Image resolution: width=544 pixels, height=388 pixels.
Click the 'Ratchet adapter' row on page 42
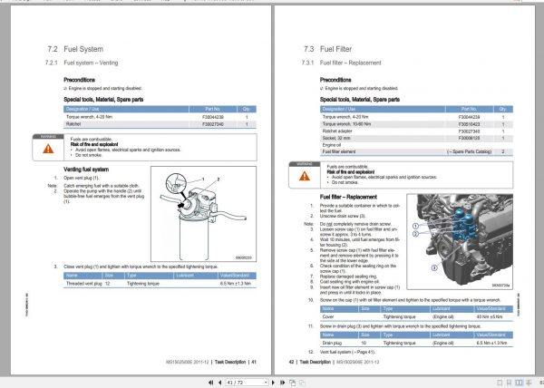[416, 131]
